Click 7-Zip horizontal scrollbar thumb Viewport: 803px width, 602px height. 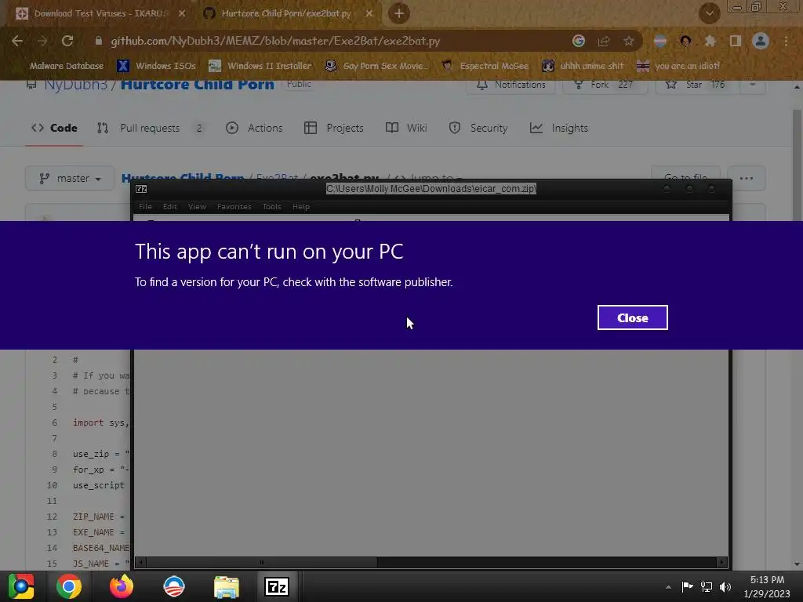[x=262, y=563]
